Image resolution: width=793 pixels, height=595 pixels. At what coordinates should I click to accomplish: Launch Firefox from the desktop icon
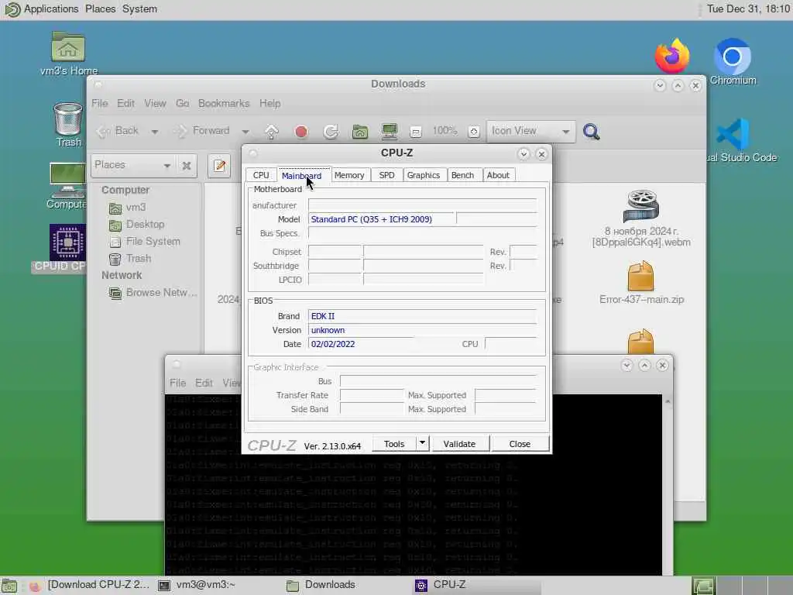672,57
